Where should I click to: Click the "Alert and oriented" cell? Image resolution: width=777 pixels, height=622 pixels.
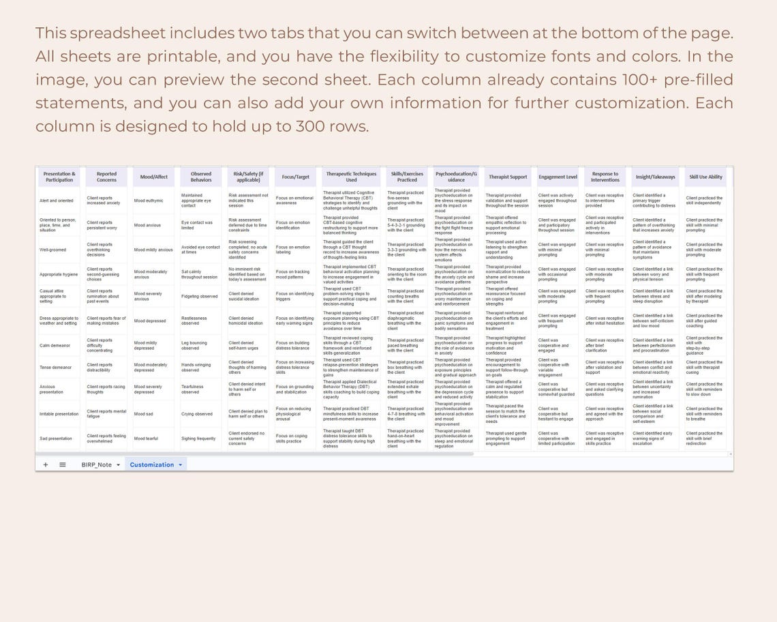pos(59,201)
